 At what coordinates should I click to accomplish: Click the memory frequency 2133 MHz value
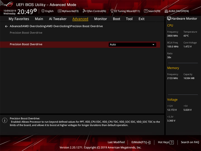coord(173,78)
